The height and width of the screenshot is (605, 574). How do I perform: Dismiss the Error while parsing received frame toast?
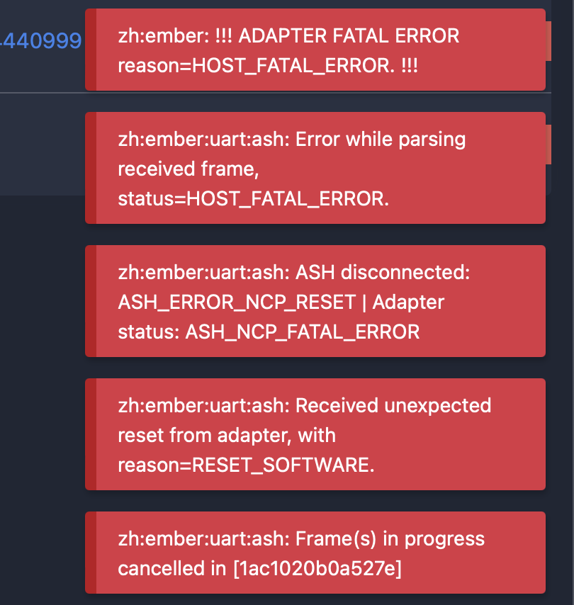[315, 168]
